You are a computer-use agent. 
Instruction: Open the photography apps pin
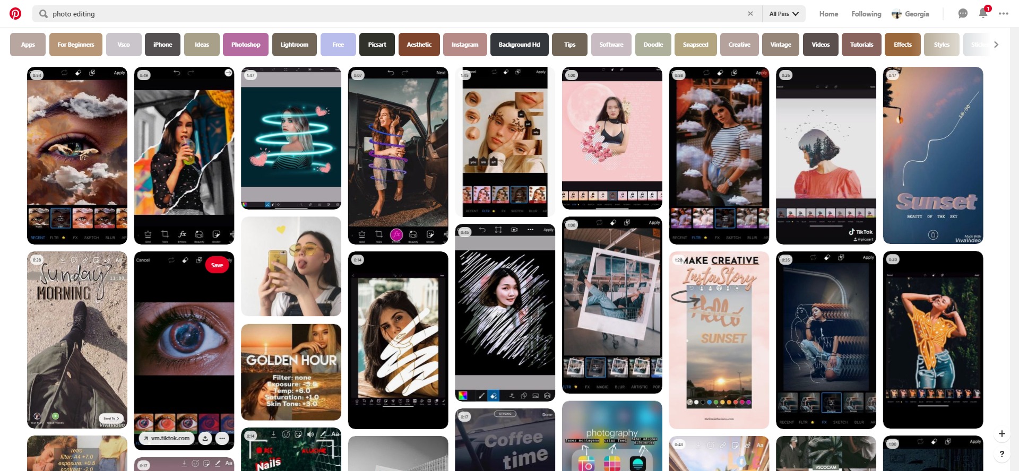612,436
